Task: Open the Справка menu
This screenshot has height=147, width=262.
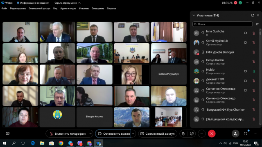Action: click(x=111, y=8)
